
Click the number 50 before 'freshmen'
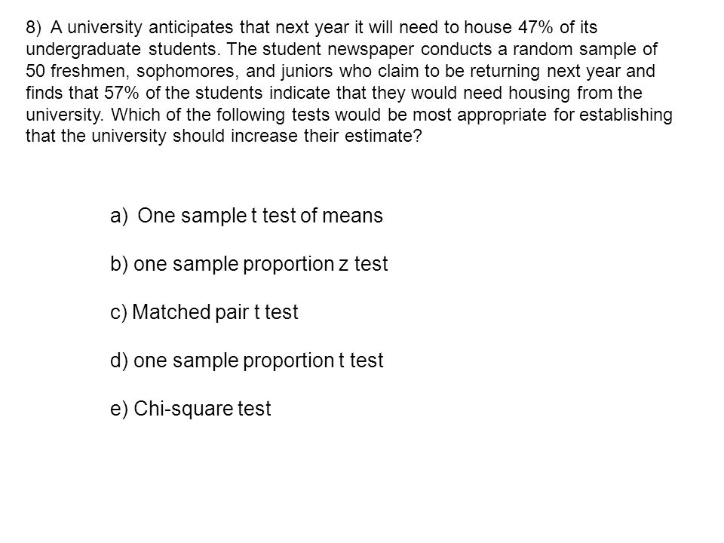pyautogui.click(x=35, y=71)
